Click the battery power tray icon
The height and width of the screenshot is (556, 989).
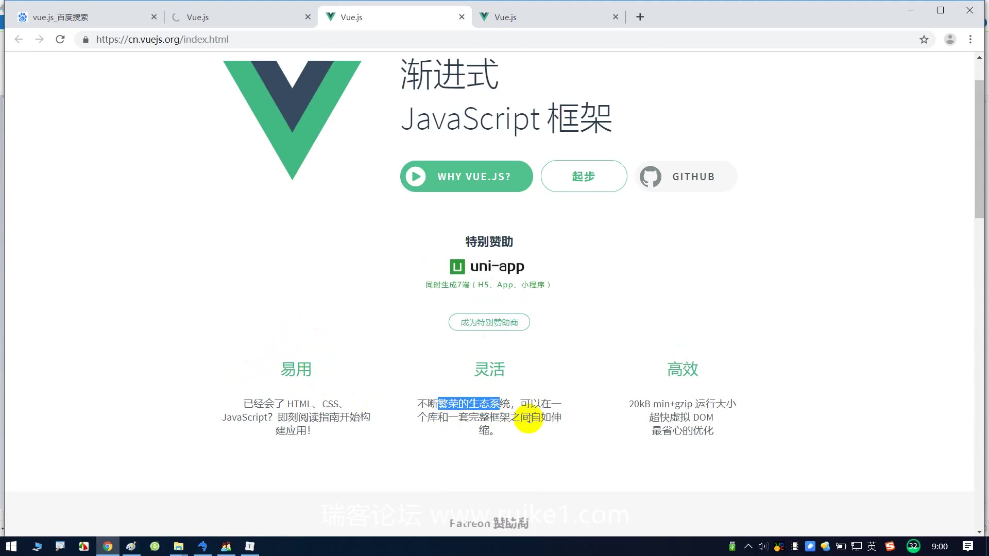pyautogui.click(x=841, y=546)
